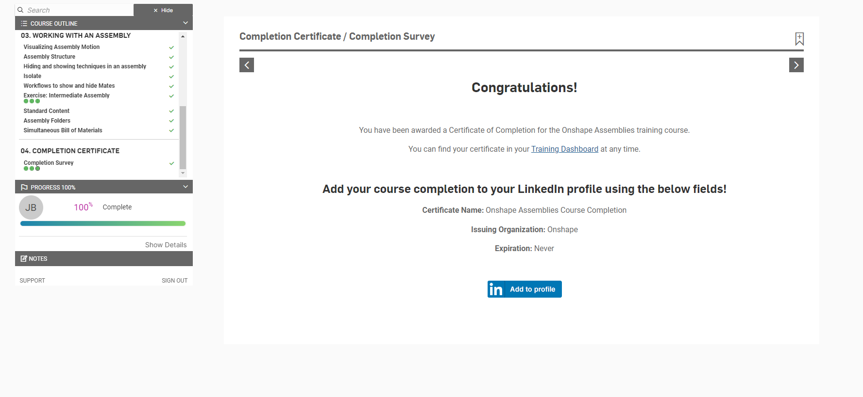Viewport: 863px width, 397px height.
Task: Click the course outline scrollbar thumb
Action: pos(183,138)
